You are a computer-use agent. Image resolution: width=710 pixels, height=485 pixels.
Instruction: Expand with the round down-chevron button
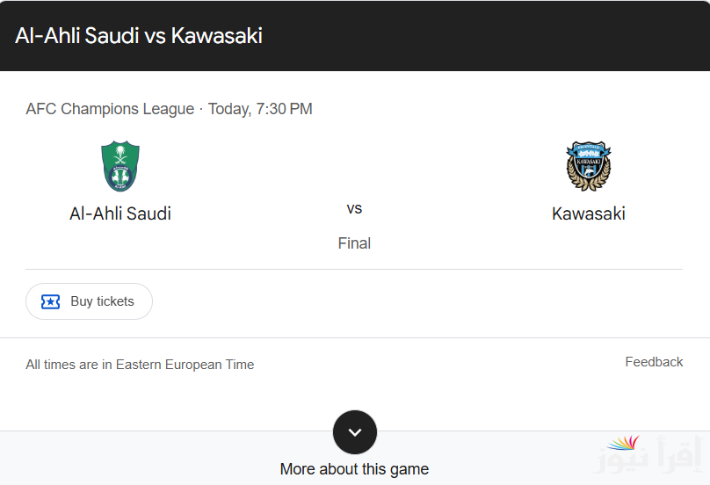[x=355, y=432]
